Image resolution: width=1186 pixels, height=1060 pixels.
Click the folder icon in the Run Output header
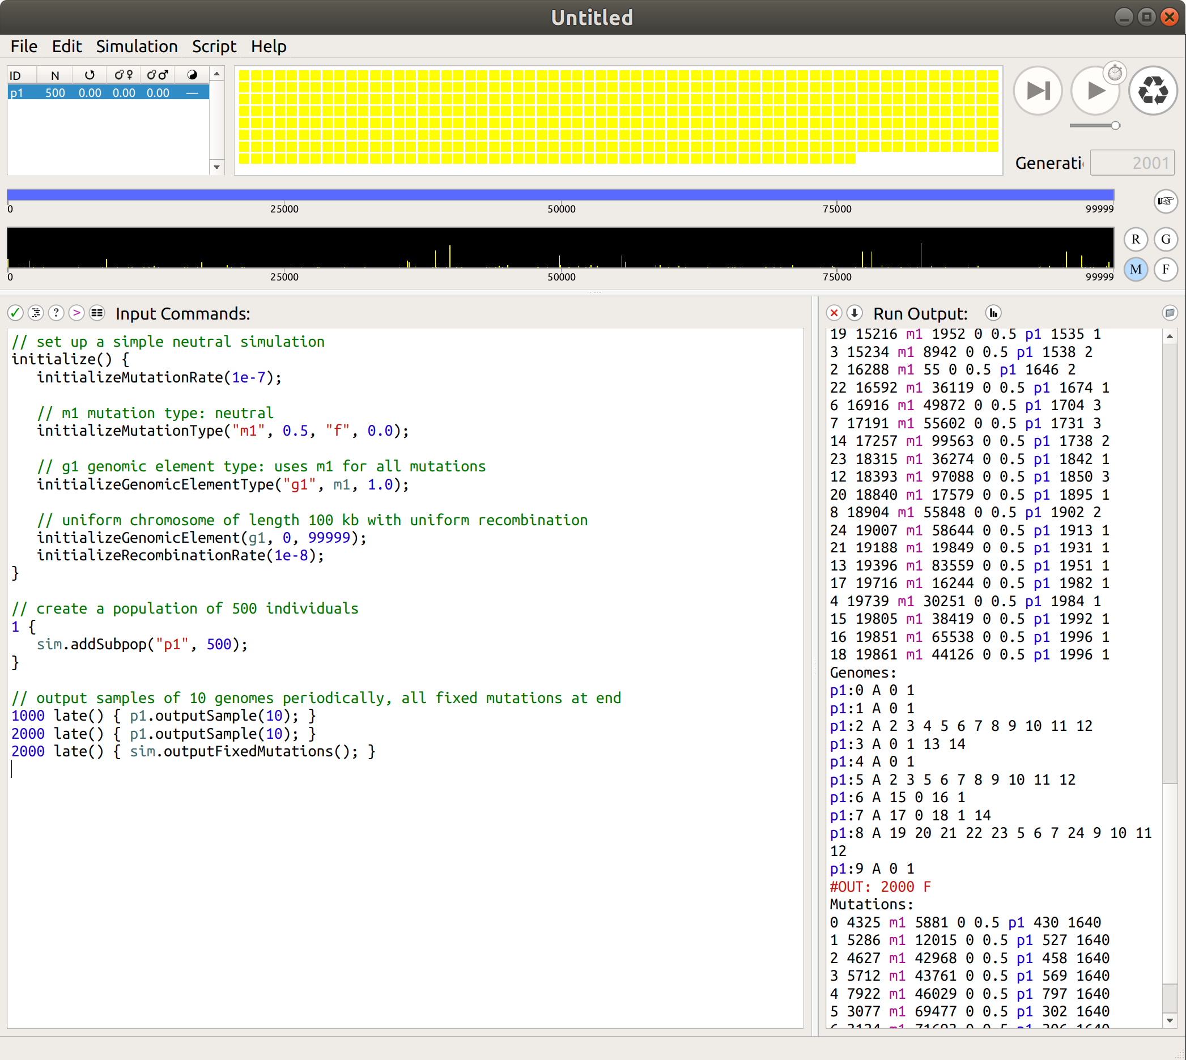(1171, 313)
